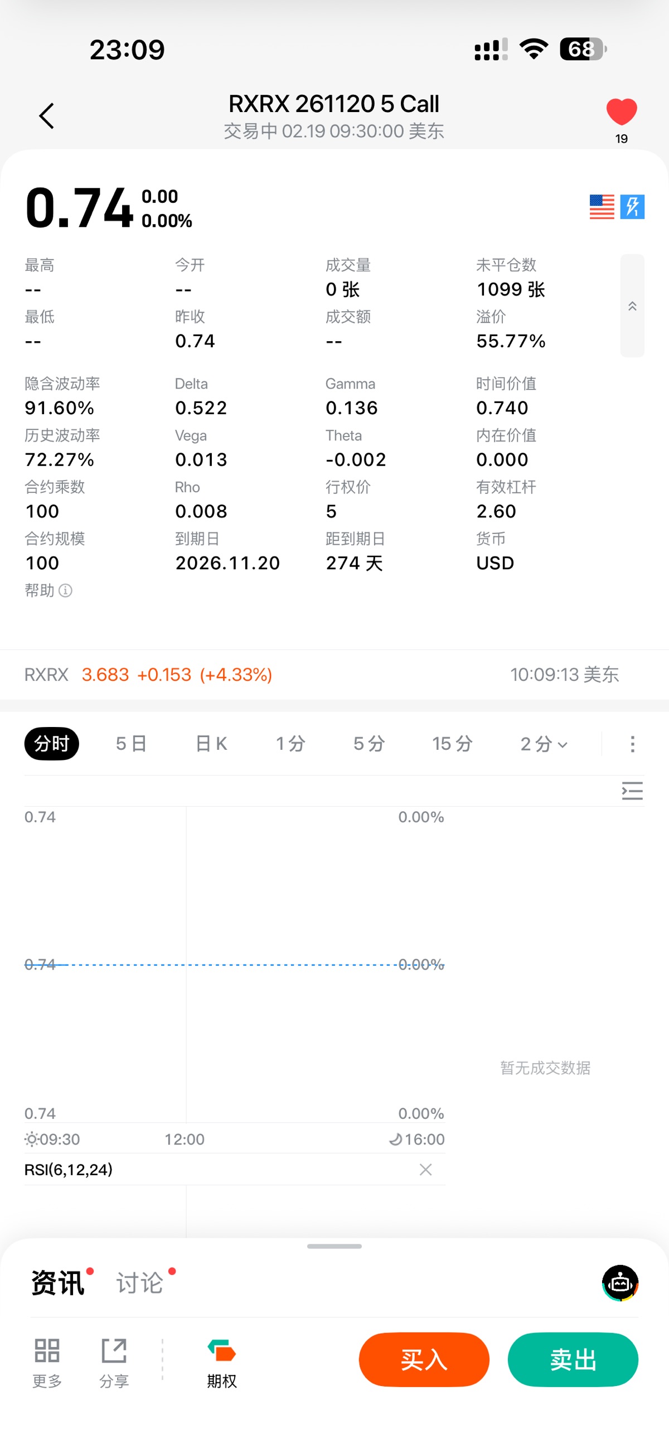Open the 帮助 info icon
Image resolution: width=669 pixels, height=1454 pixels.
(x=65, y=590)
